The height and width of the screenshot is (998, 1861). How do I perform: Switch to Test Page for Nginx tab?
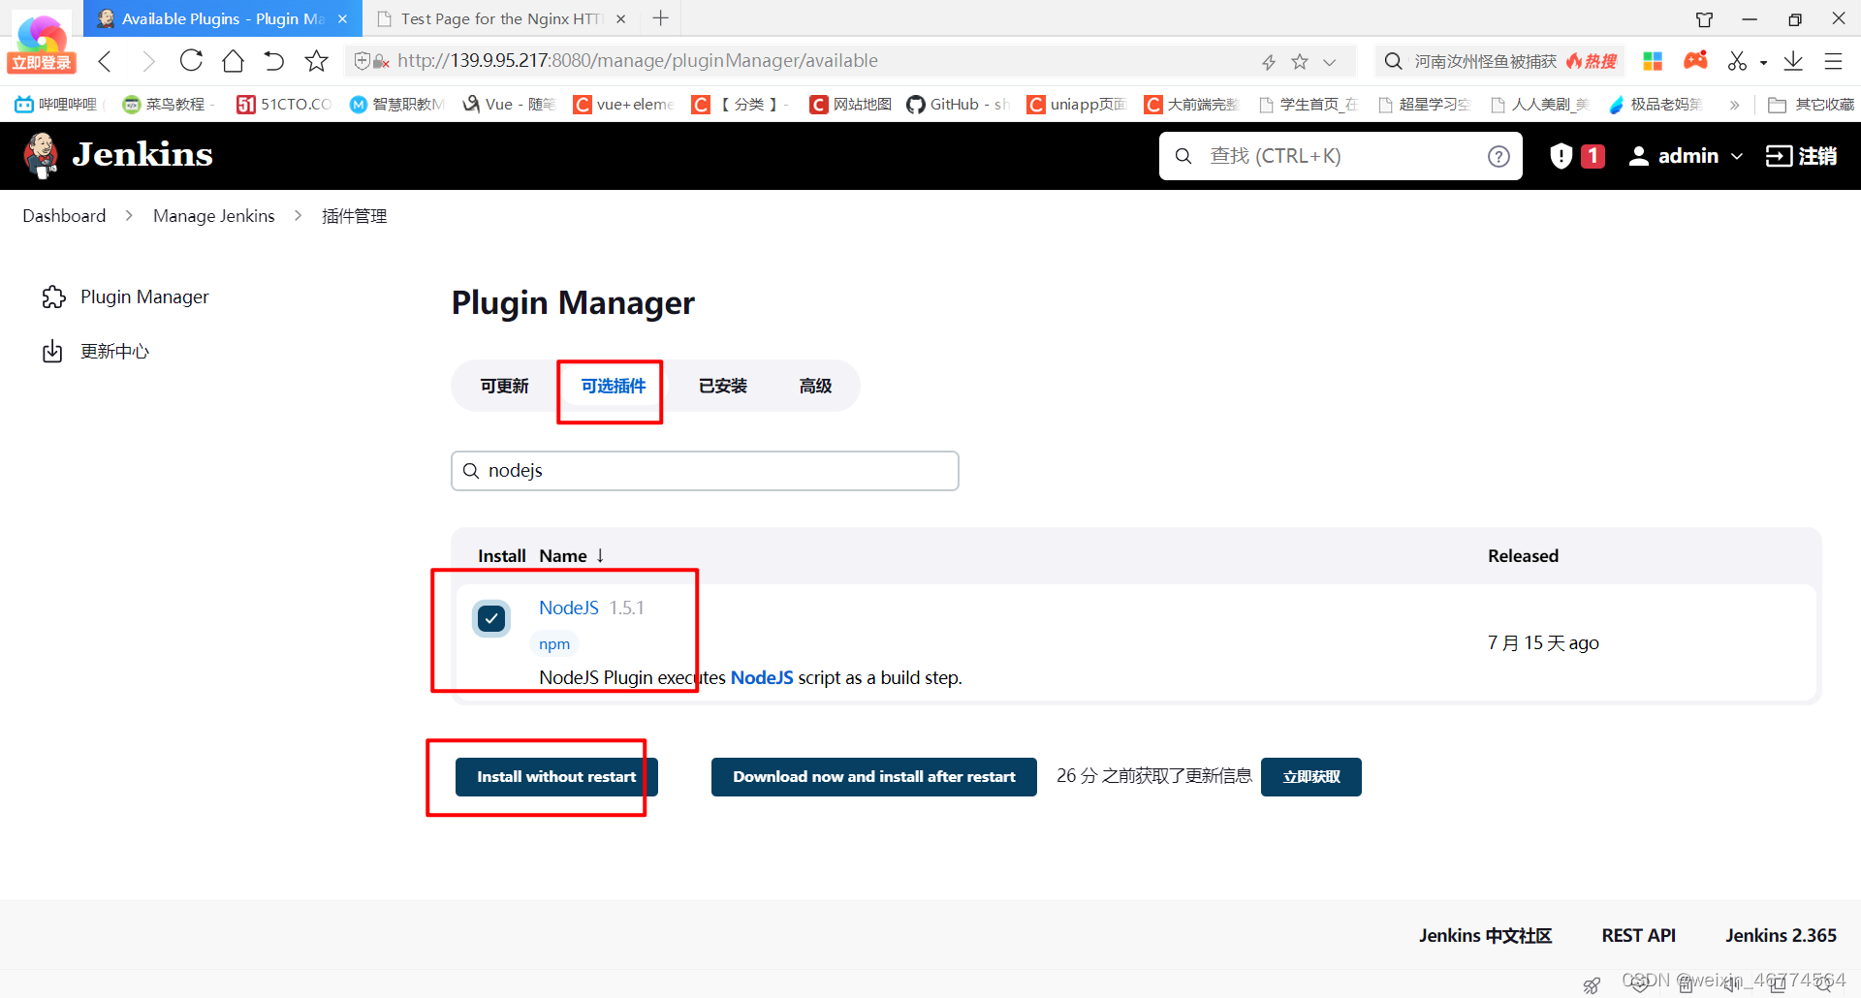[502, 18]
